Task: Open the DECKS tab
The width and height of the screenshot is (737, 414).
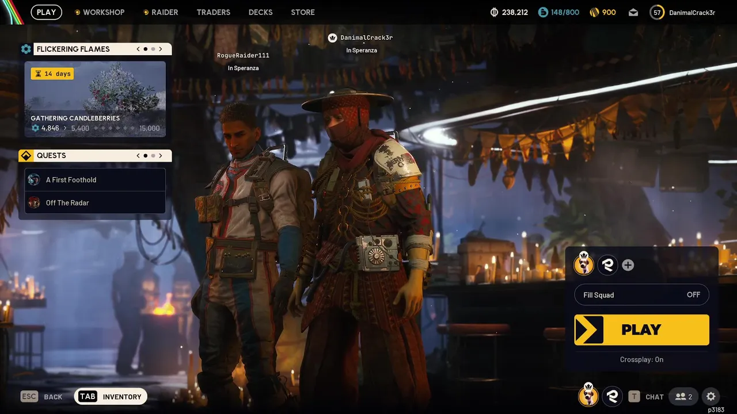Action: (x=260, y=12)
